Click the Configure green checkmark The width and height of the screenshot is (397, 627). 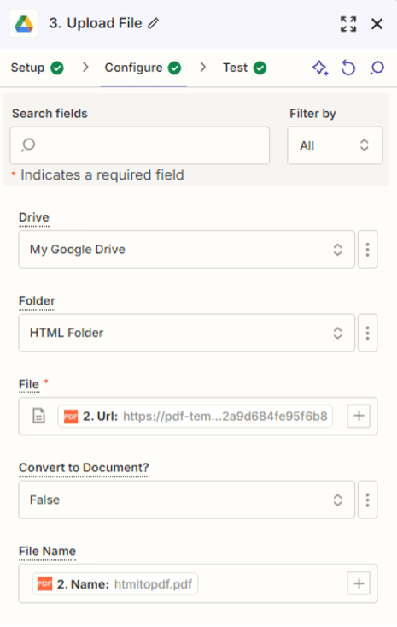click(x=174, y=68)
